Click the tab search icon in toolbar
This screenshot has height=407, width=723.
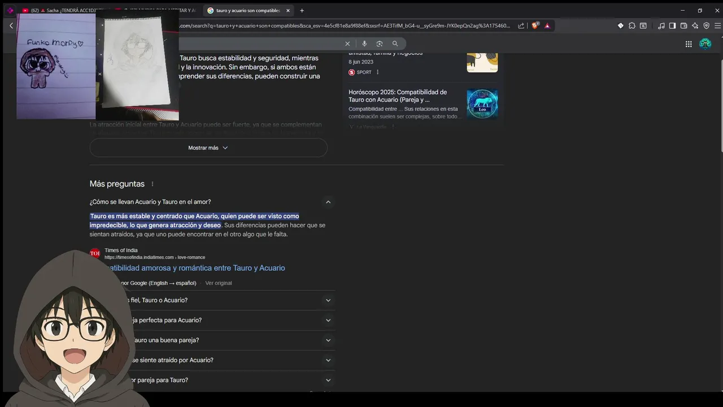643,25
